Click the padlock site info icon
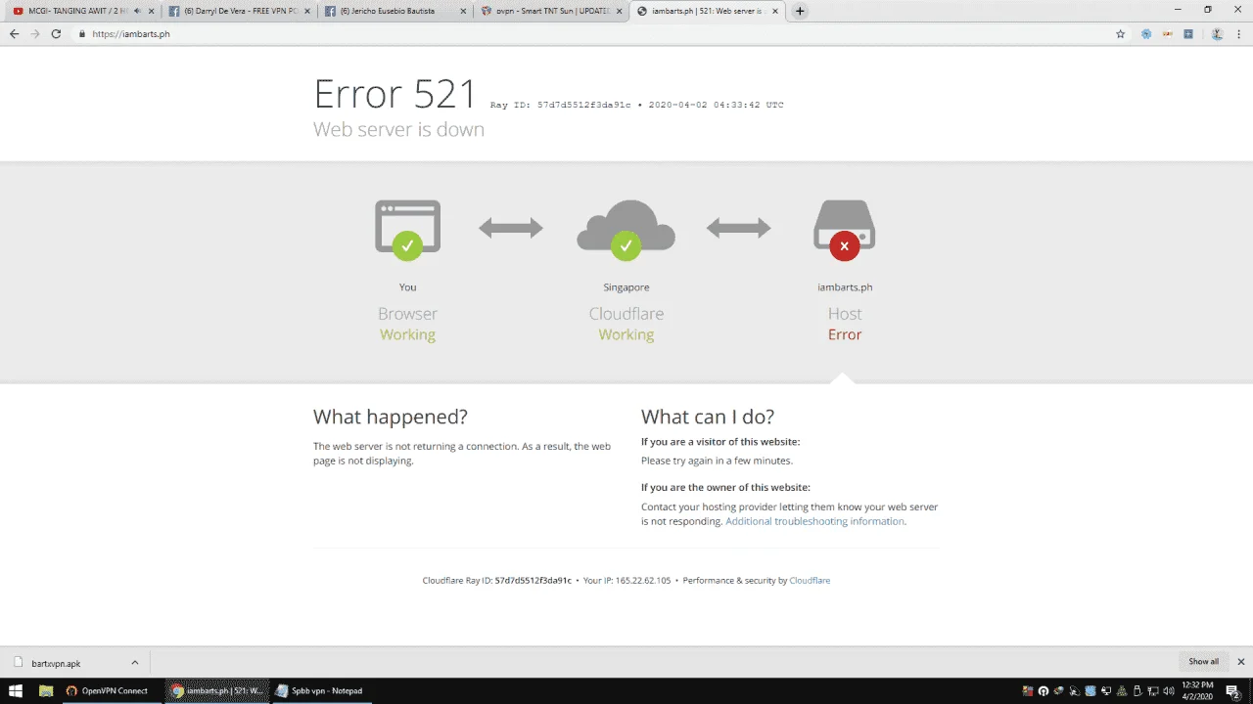 [x=82, y=33]
